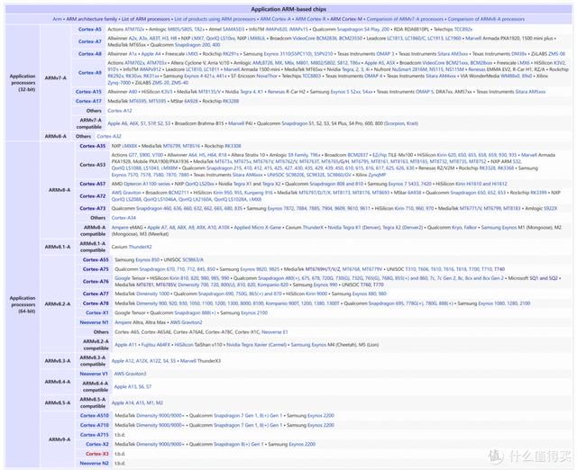The image size is (577, 470).
Task: Open the Cortex-A710 row heading link
Action: (95, 425)
